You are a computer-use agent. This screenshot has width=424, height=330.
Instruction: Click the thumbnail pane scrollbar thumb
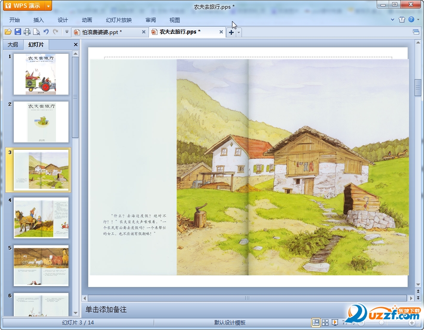pyautogui.click(x=75, y=97)
